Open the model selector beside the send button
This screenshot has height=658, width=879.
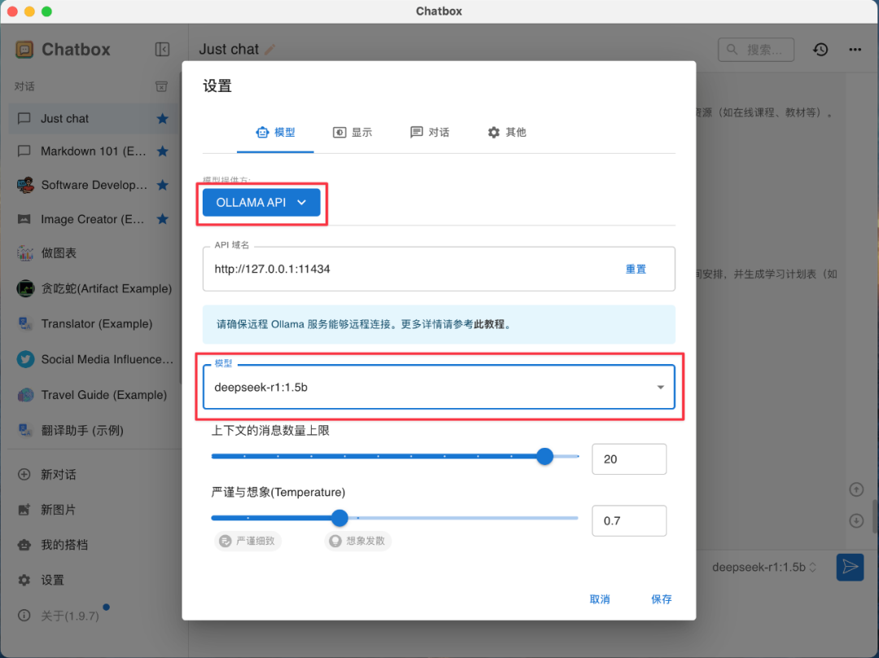point(763,567)
